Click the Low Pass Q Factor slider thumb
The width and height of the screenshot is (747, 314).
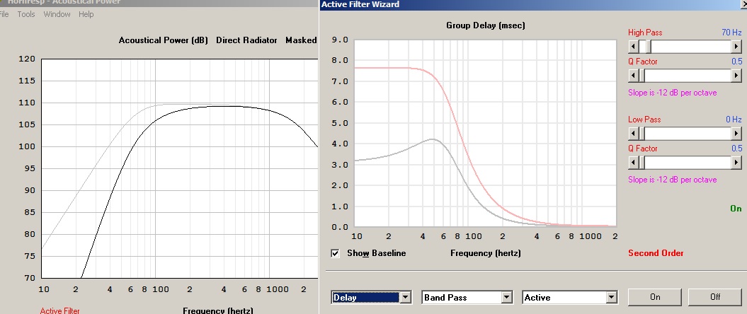pos(641,163)
